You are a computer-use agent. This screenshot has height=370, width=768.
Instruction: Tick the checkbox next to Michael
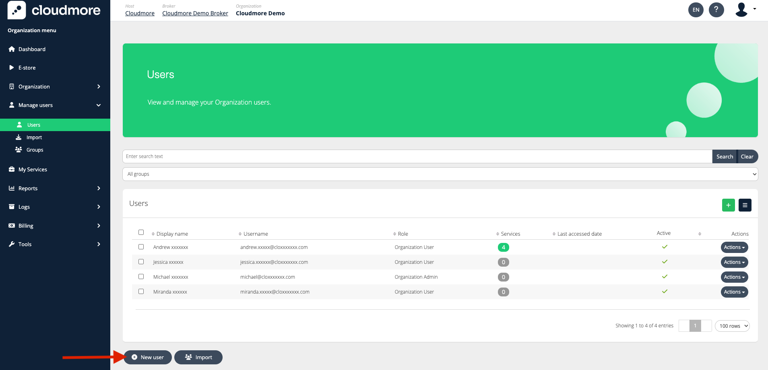pos(141,277)
